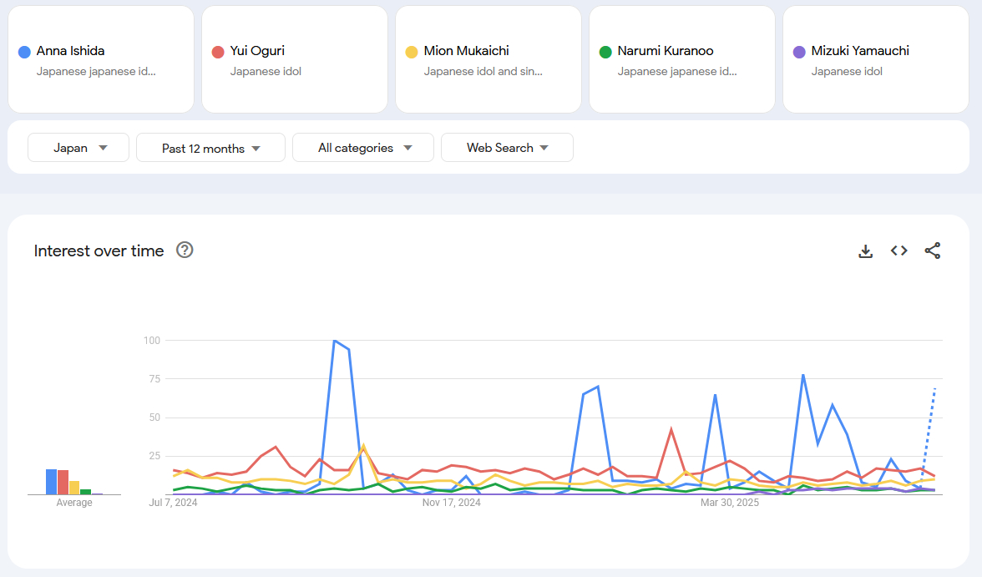Open the Narumi Kuranoo term card
The height and width of the screenshot is (577, 982).
682,59
